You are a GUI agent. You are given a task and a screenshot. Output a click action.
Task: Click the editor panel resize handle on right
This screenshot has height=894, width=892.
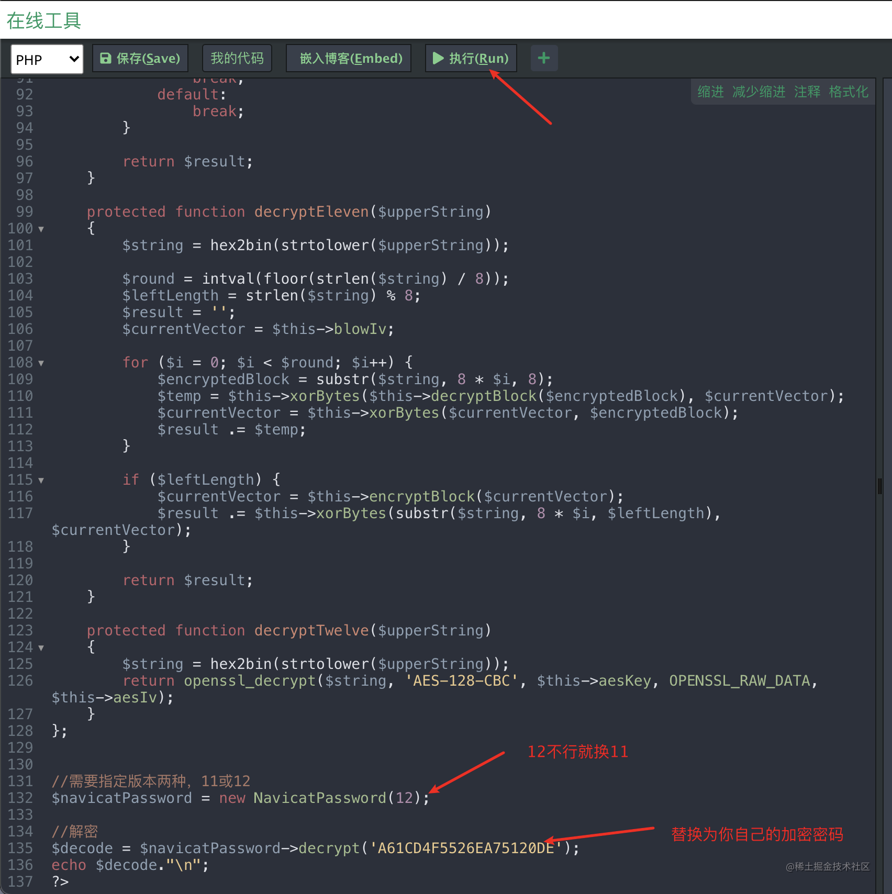tap(880, 486)
